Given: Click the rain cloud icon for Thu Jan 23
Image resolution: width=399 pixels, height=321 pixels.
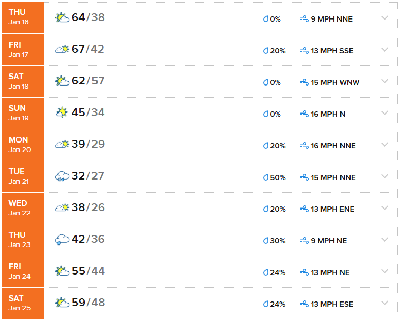Looking at the screenshot, I should click(x=62, y=239).
